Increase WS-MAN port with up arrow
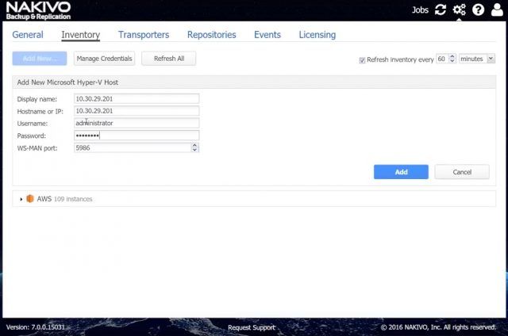This screenshot has width=508, height=336. (x=194, y=145)
